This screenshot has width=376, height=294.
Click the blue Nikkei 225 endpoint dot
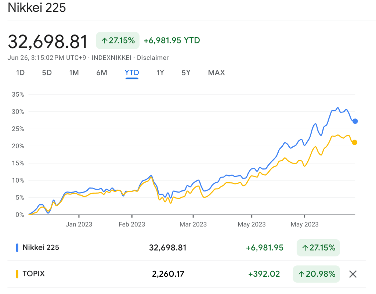click(x=355, y=121)
